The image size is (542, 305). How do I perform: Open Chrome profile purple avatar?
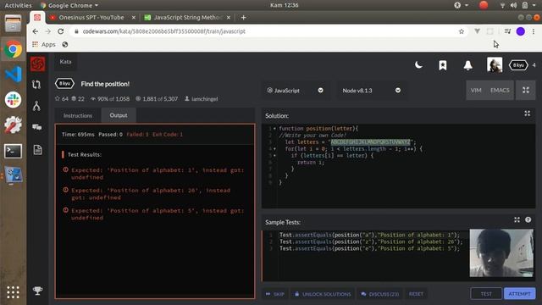521,31
